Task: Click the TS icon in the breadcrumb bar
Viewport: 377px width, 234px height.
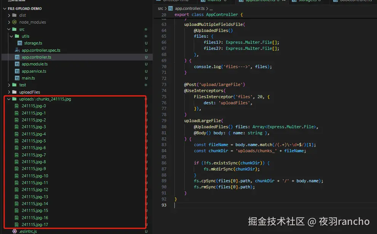Action: click(171, 9)
